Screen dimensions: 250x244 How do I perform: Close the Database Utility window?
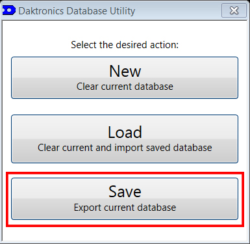point(234,10)
